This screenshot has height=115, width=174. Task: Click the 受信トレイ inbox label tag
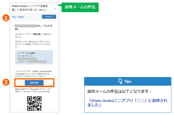tap(42, 10)
